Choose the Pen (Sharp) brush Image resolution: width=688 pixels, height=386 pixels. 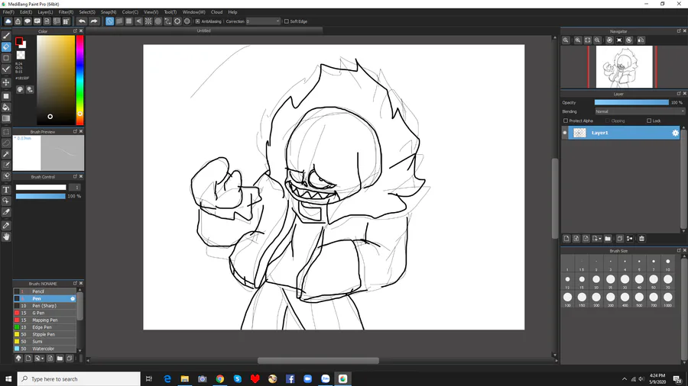45,306
